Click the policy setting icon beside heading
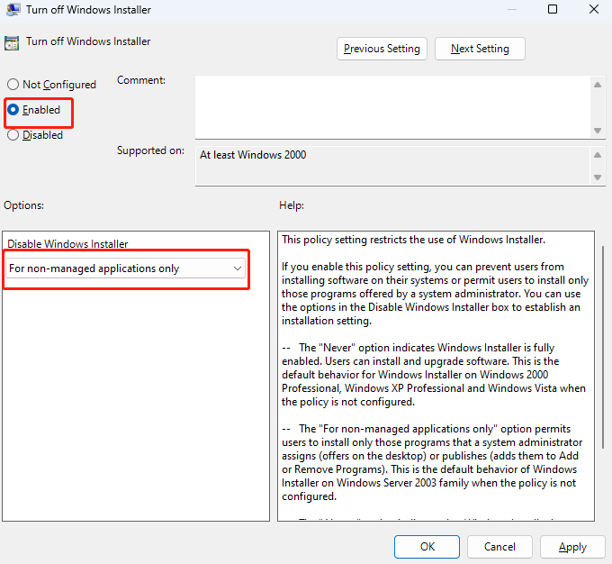 [x=12, y=43]
